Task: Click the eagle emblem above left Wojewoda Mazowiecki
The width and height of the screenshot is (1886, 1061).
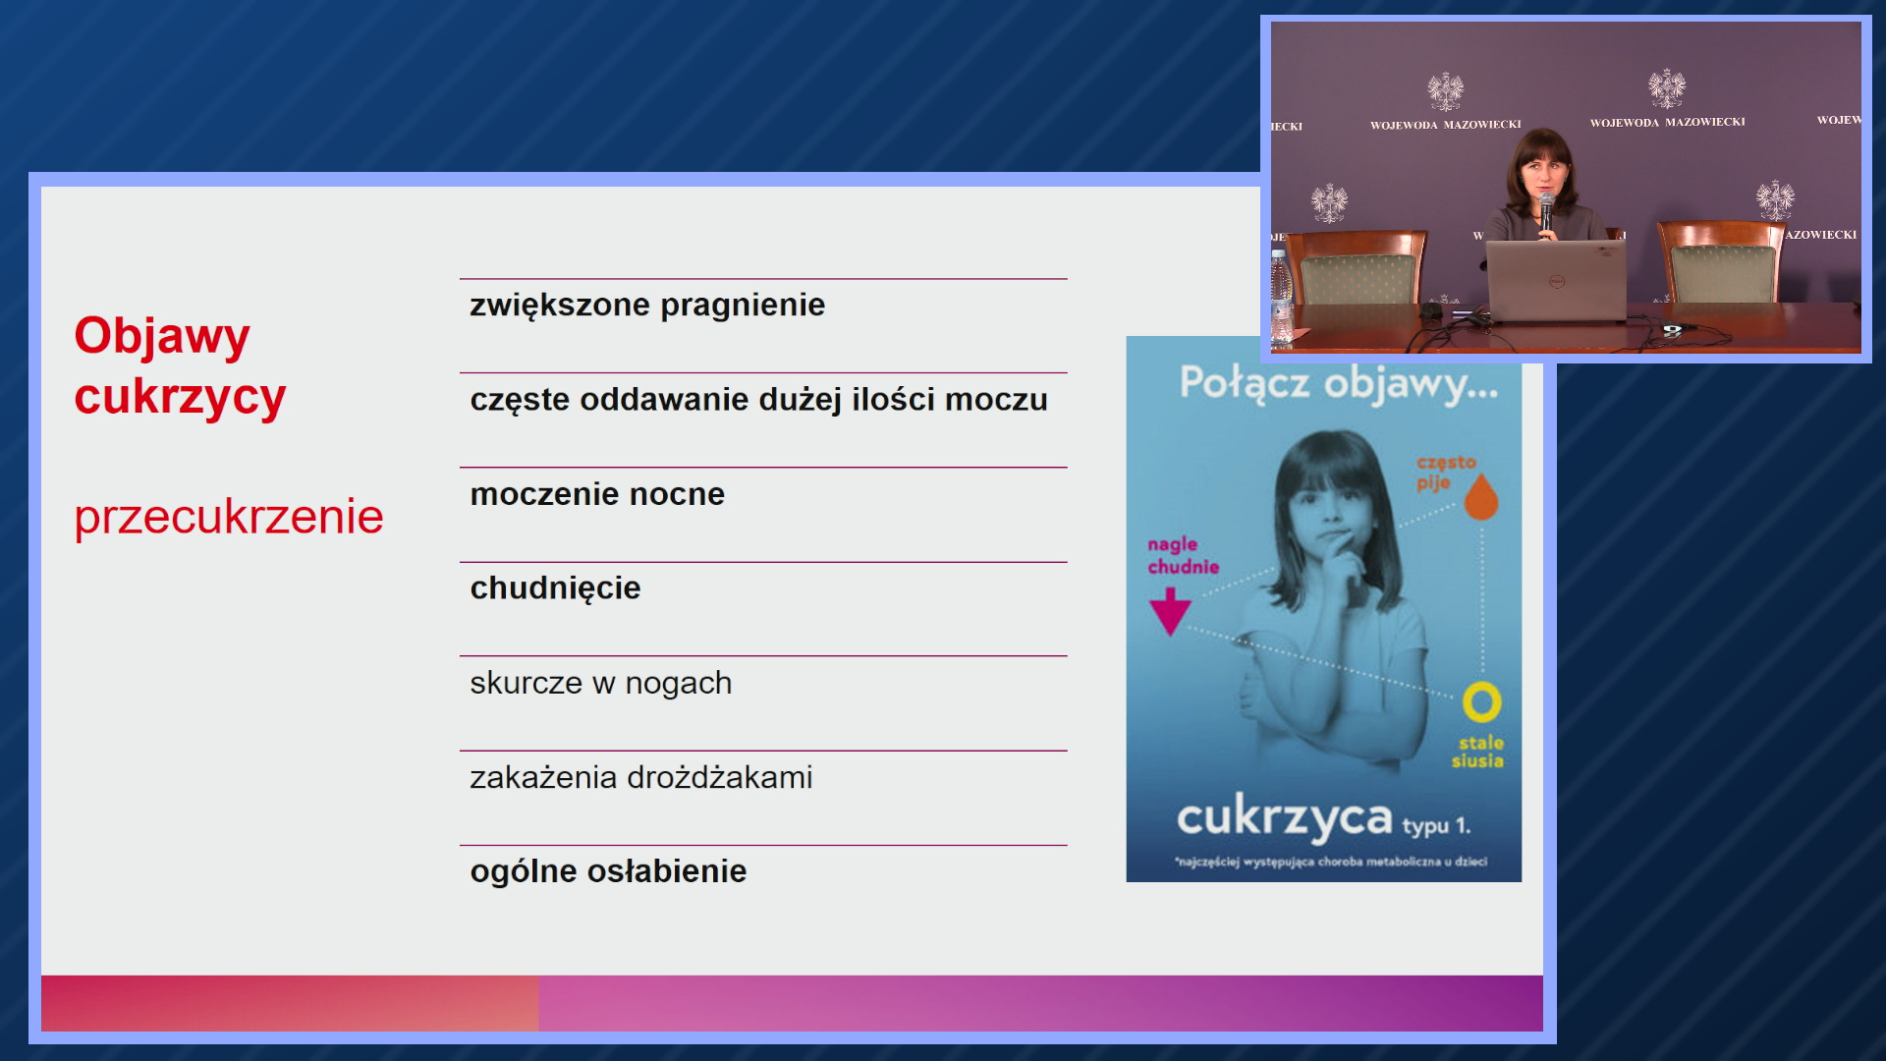Action: [1445, 92]
